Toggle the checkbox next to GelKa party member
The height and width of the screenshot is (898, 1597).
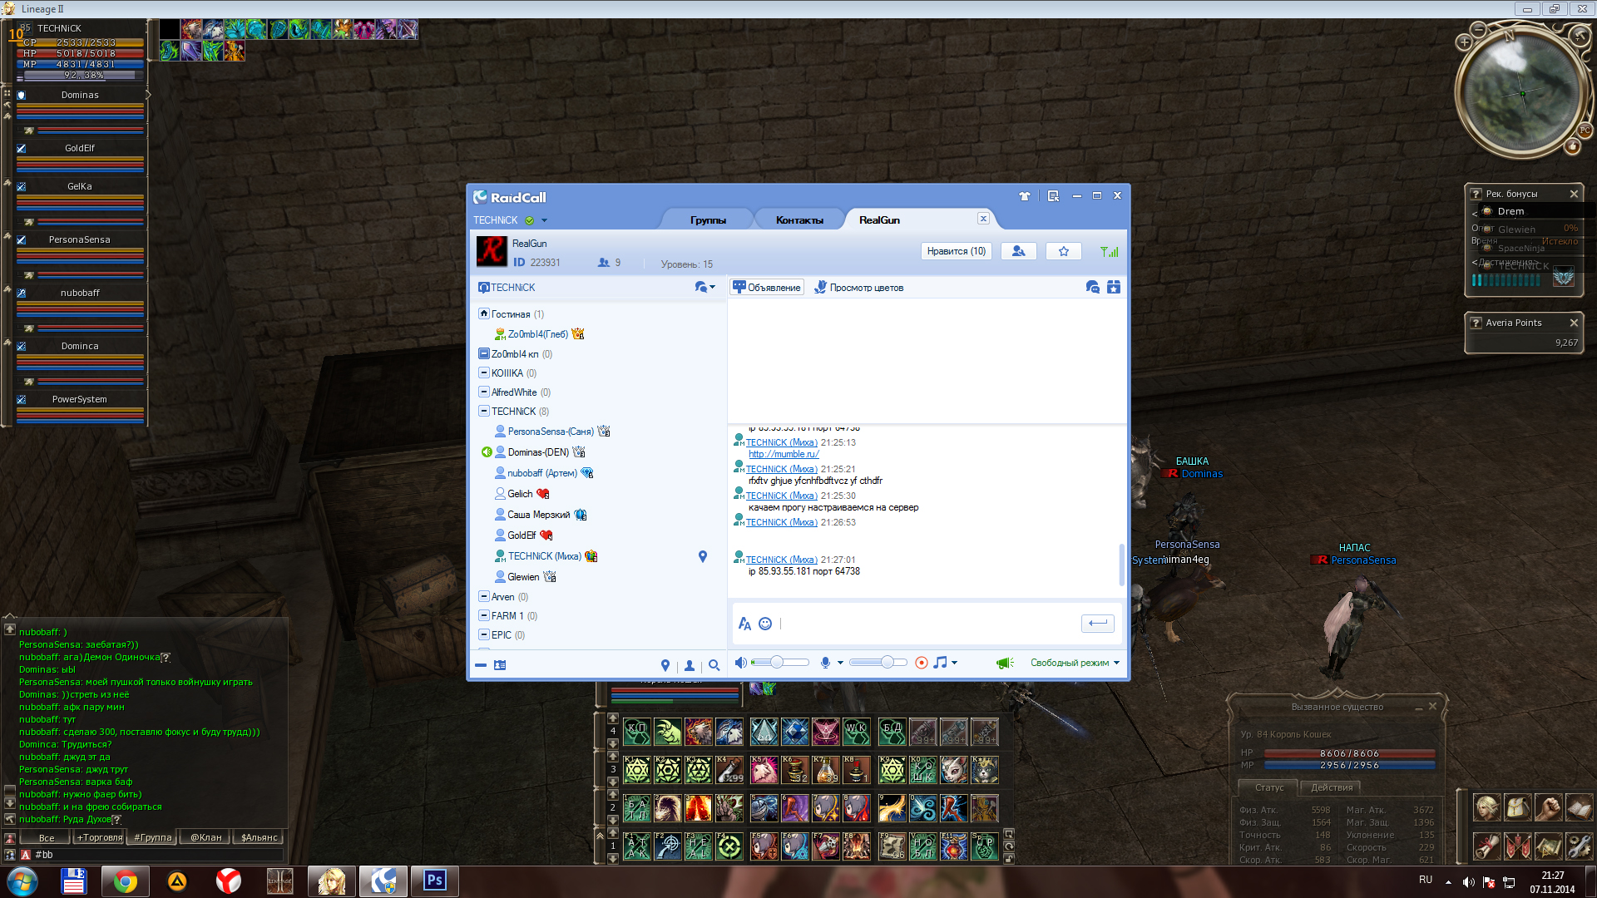[22, 187]
